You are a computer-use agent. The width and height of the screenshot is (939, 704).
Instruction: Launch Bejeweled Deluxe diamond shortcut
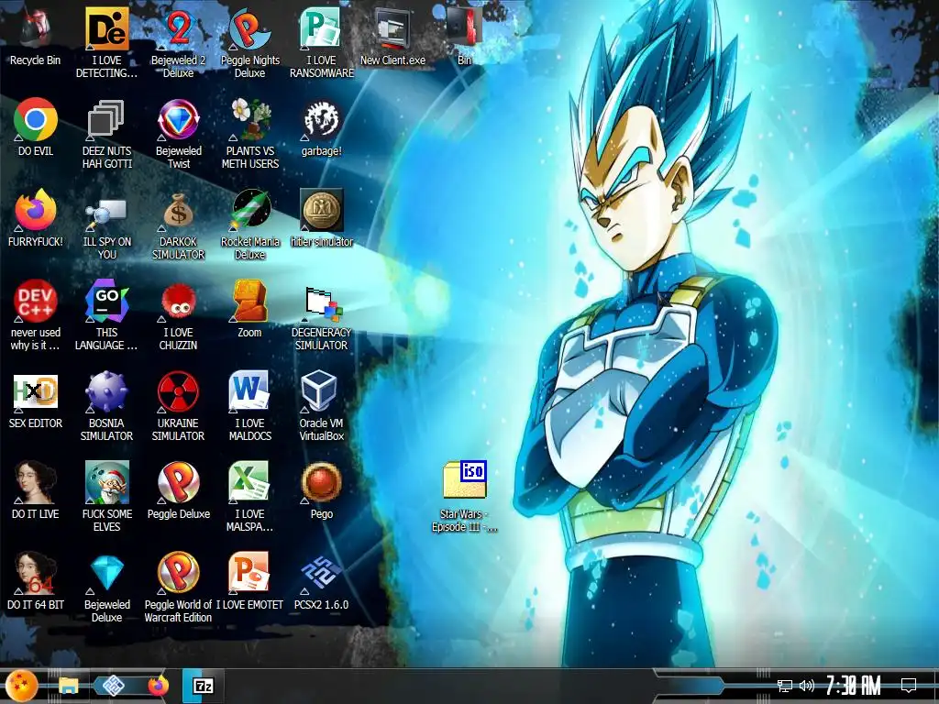tap(106, 588)
